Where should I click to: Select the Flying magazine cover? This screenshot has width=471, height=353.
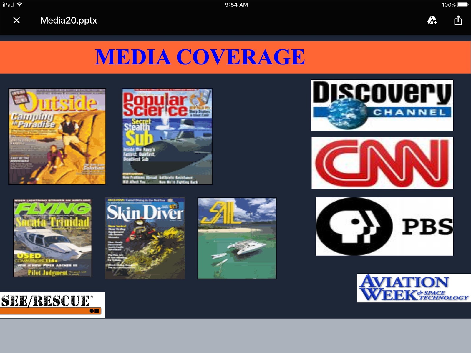coord(53,238)
